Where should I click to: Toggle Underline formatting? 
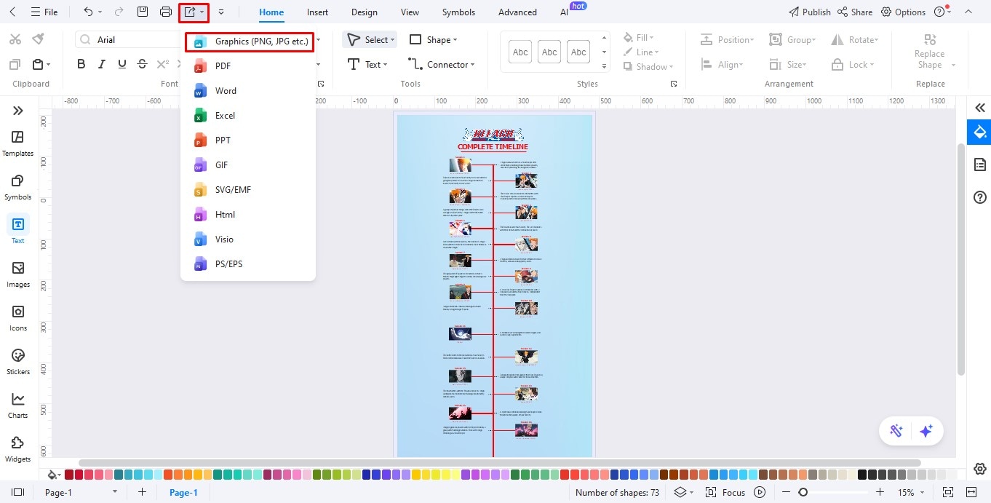tap(122, 64)
